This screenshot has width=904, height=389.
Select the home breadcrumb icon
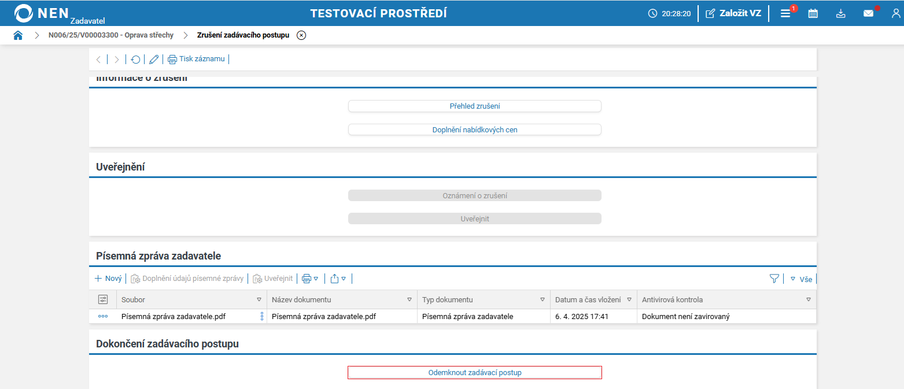(x=18, y=35)
